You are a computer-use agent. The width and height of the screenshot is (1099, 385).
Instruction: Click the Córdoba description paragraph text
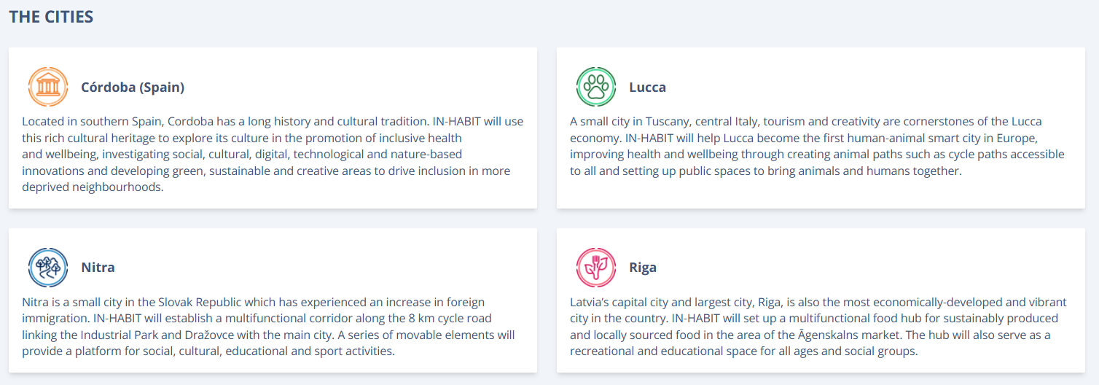(273, 154)
